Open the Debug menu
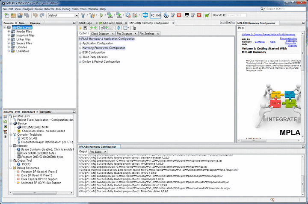This screenshot has height=204, width=308. [66, 9]
